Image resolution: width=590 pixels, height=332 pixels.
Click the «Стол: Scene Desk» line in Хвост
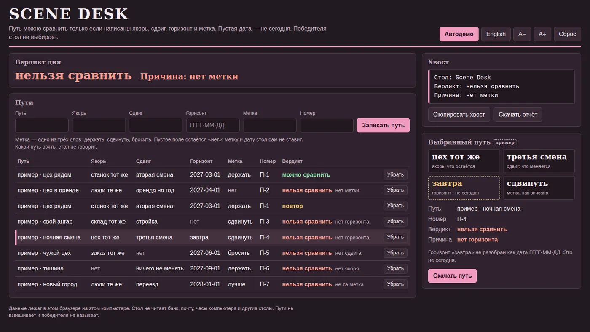pyautogui.click(x=463, y=78)
